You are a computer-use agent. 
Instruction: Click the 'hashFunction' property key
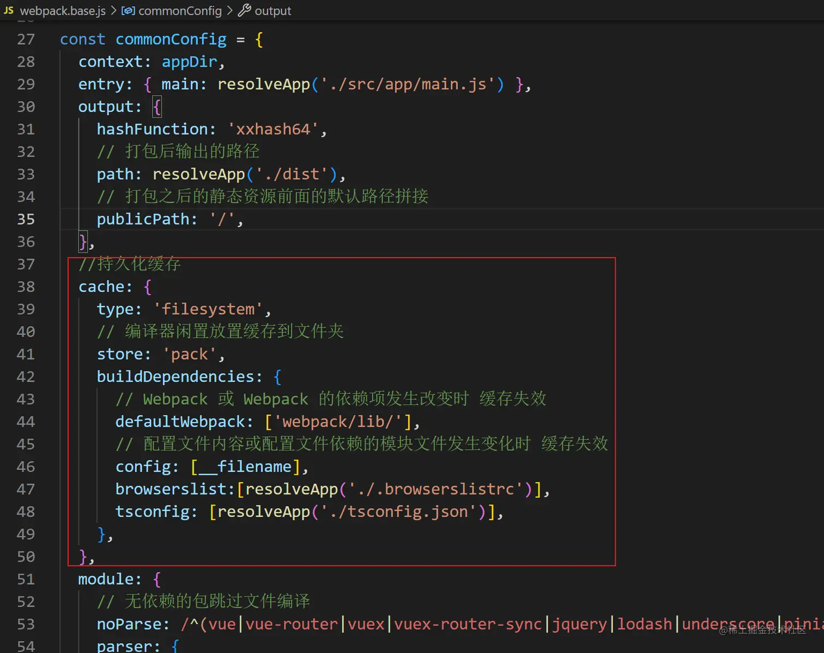153,129
